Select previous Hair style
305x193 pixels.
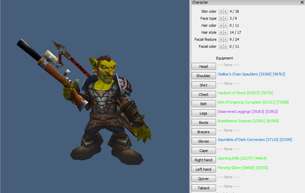click(221, 33)
